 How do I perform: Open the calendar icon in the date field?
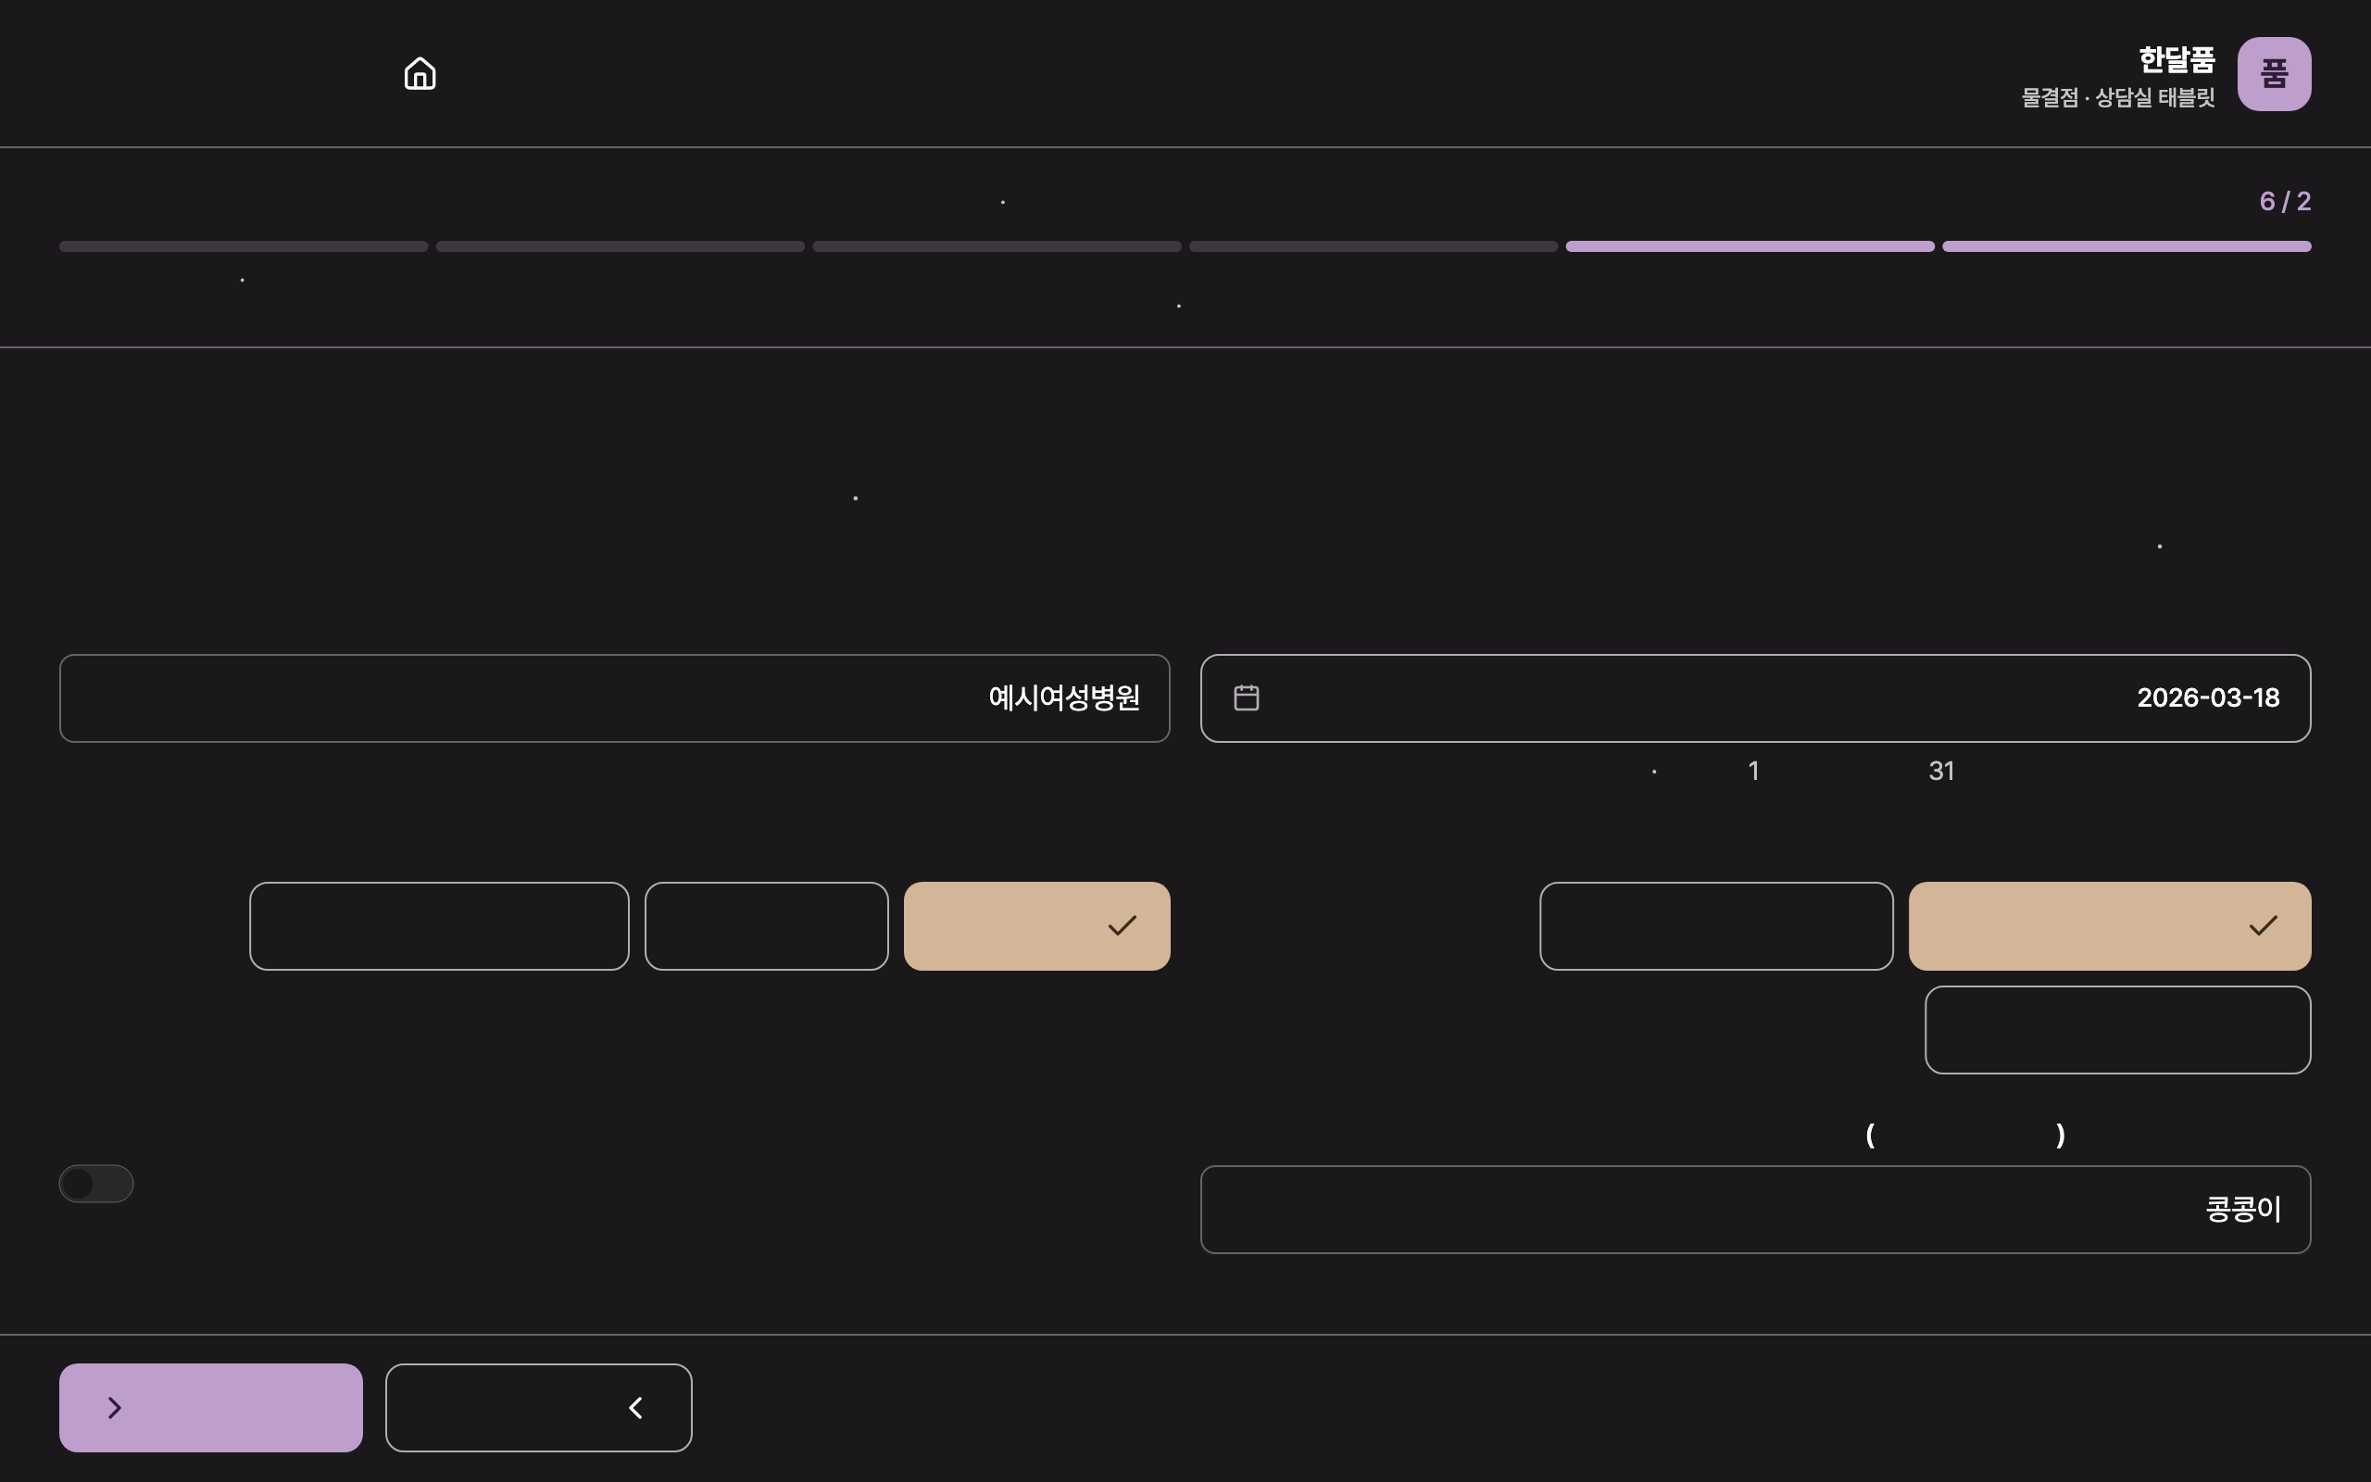[1247, 697]
